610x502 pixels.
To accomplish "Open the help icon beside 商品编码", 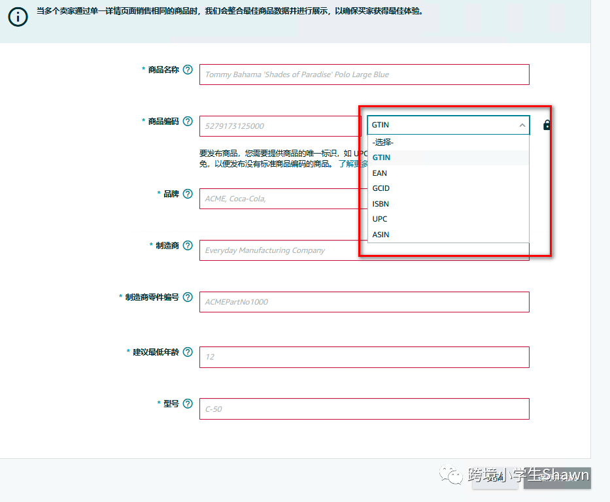I will 188,121.
